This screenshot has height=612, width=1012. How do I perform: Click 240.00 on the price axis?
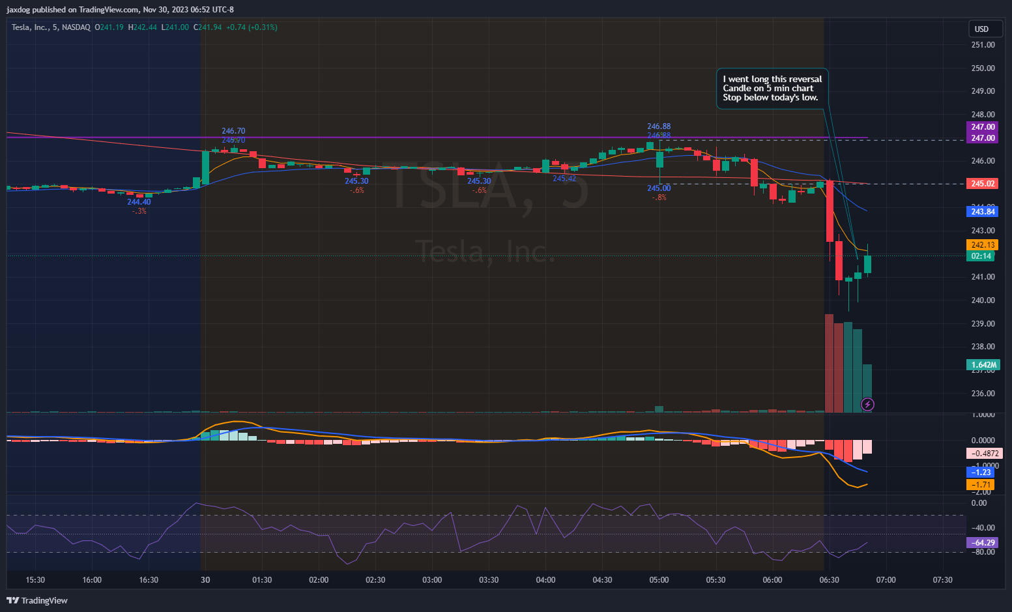[x=983, y=300]
